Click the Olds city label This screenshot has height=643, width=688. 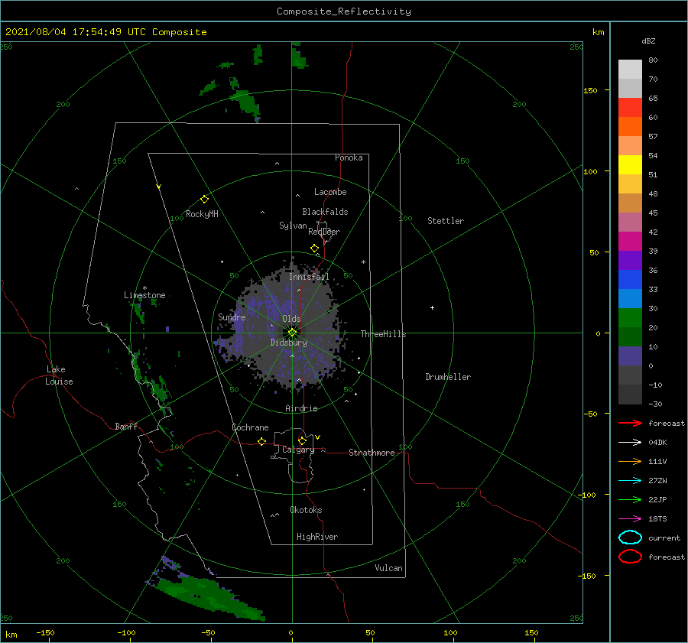click(x=291, y=319)
